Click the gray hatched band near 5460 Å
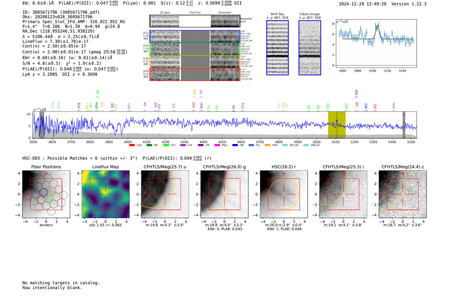This screenshot has height=305, width=449. 404,125
